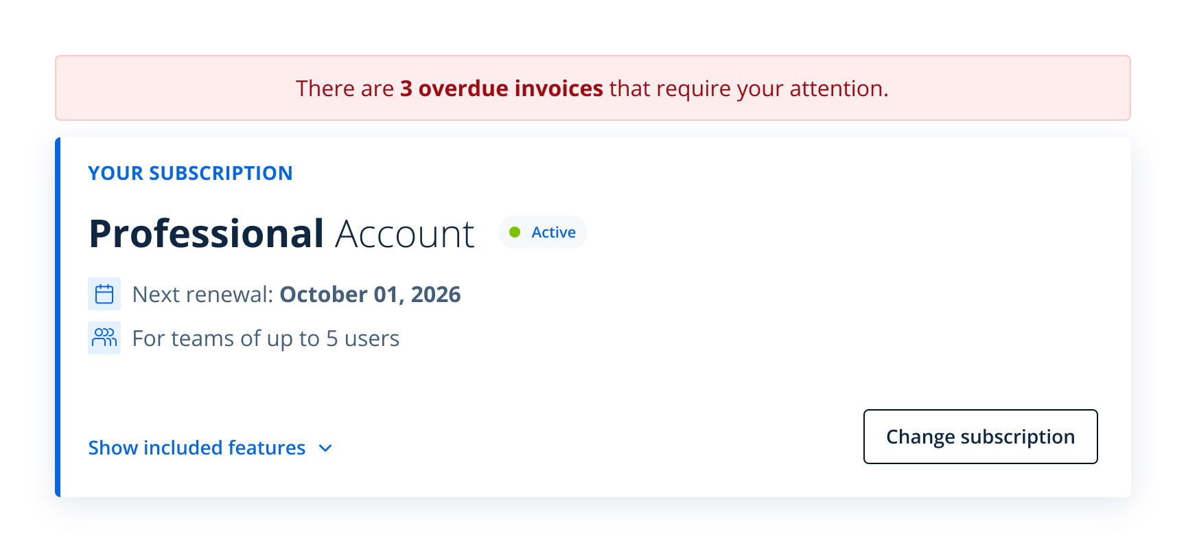
Task: Click the Next renewal label
Action: pyautogui.click(x=203, y=295)
